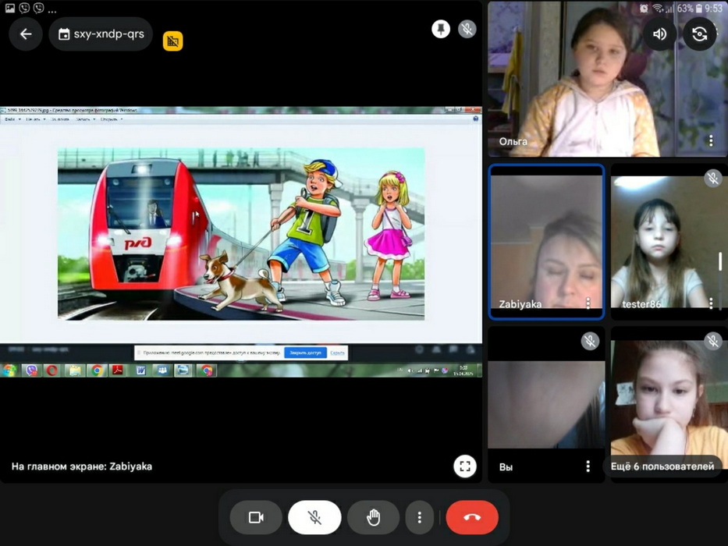728x546 pixels.
Task: Select Zabiyaka's video tile
Action: pos(546,242)
